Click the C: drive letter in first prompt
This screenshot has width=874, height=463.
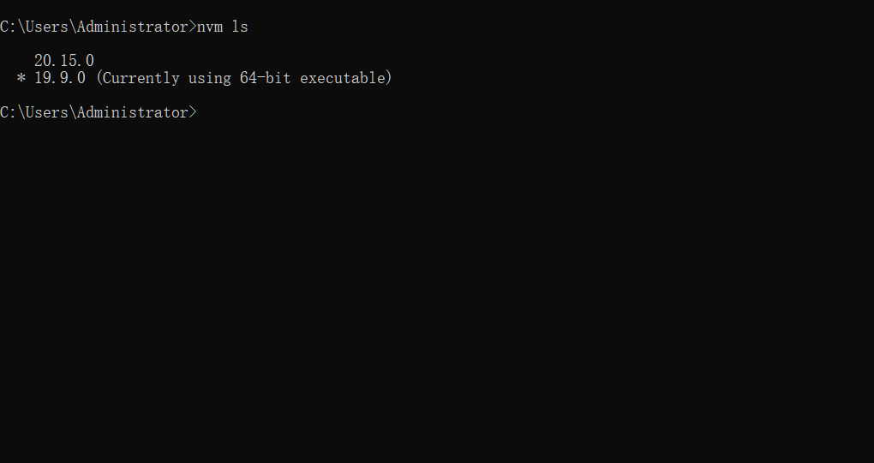(x=9, y=27)
